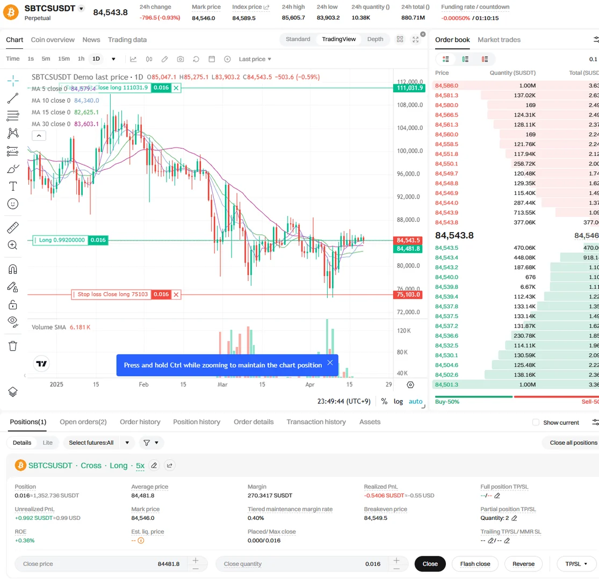This screenshot has height=580, width=599.
Task: Click the Reverse position button
Action: tap(523, 564)
